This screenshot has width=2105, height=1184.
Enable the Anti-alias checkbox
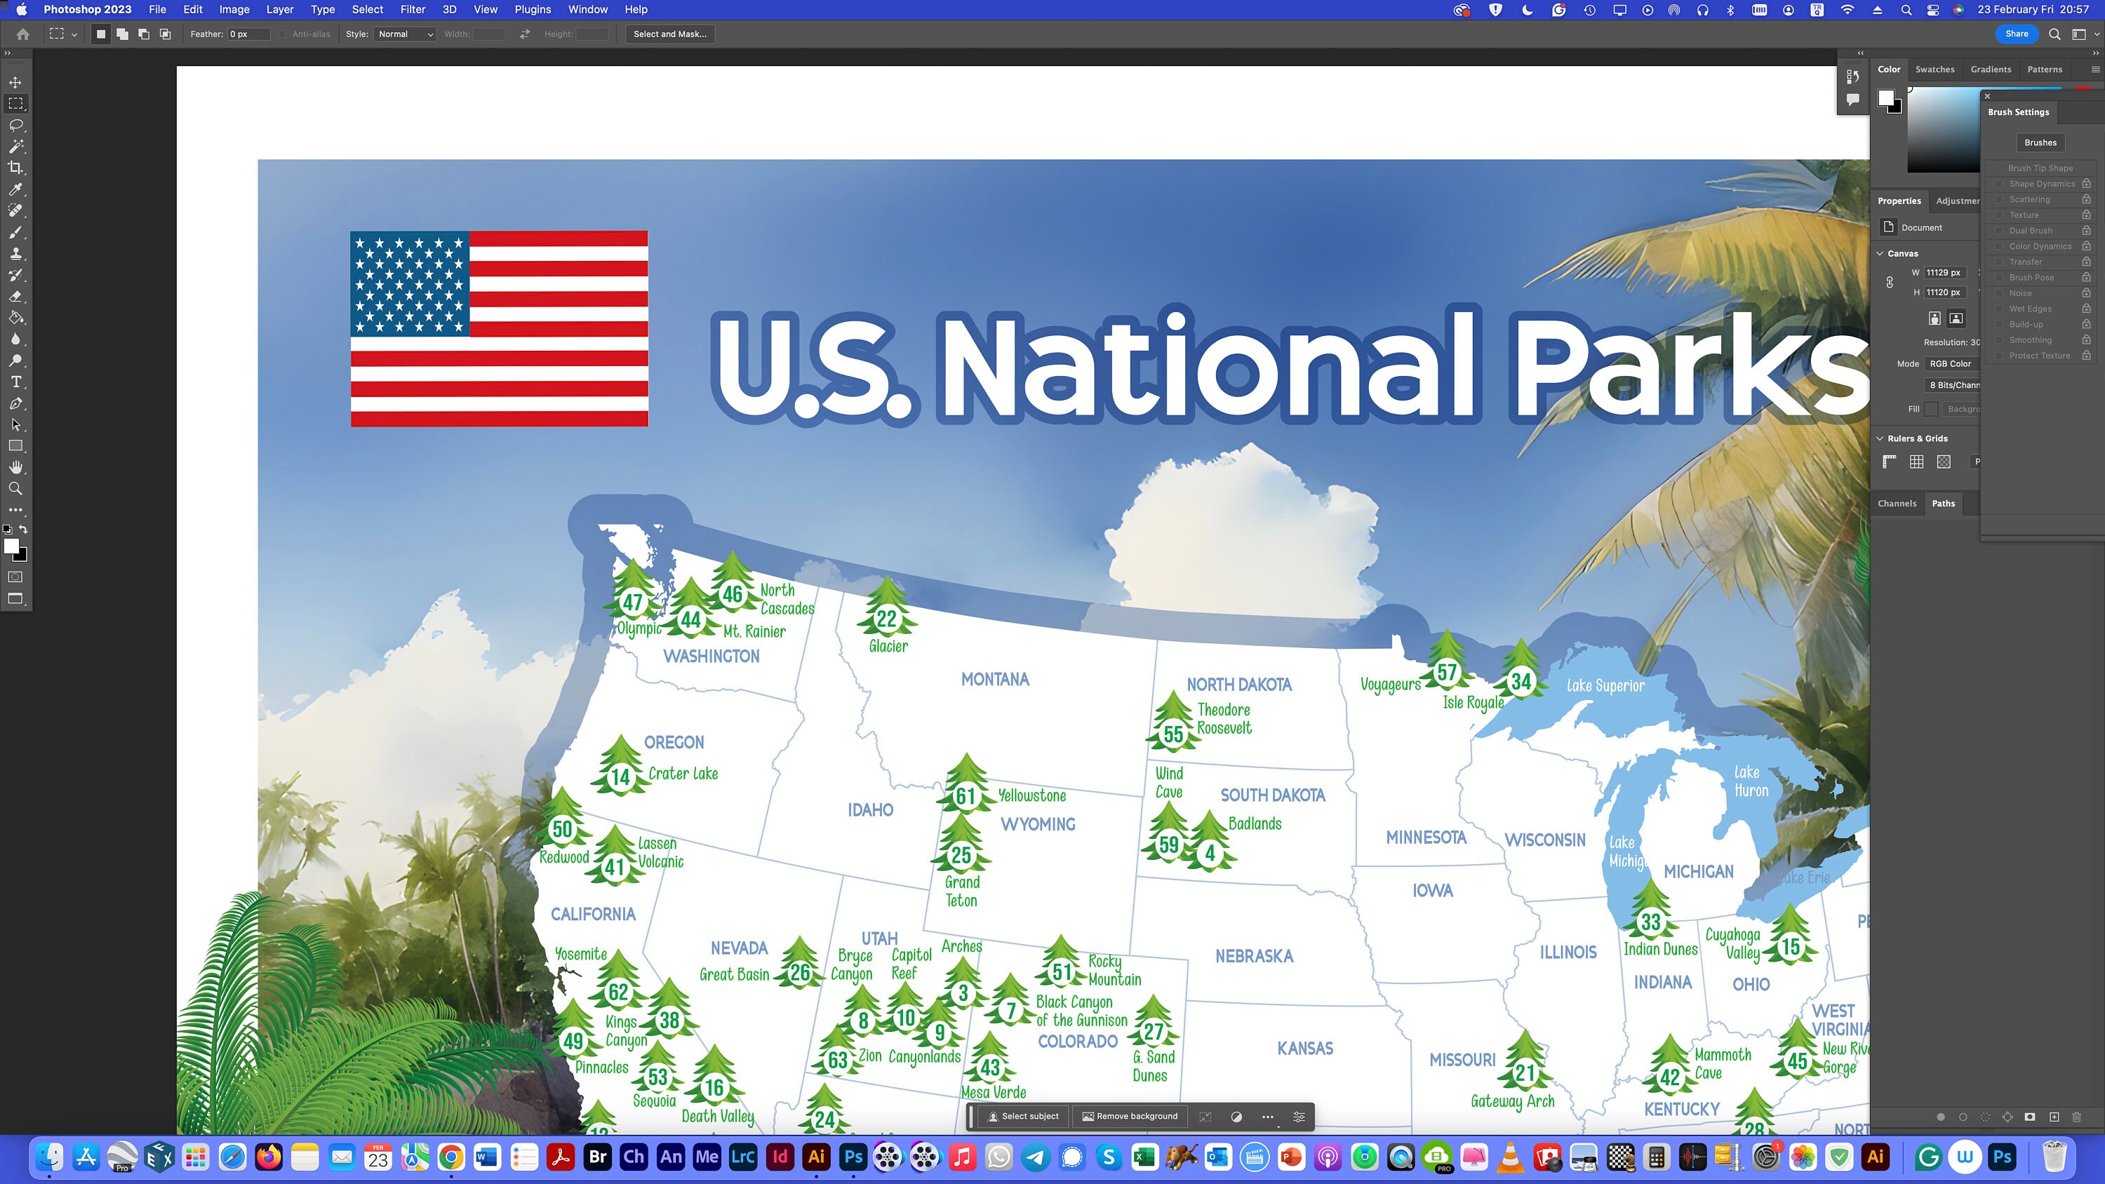click(x=282, y=34)
